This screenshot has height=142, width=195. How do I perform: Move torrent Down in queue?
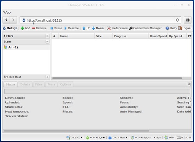click(98, 28)
